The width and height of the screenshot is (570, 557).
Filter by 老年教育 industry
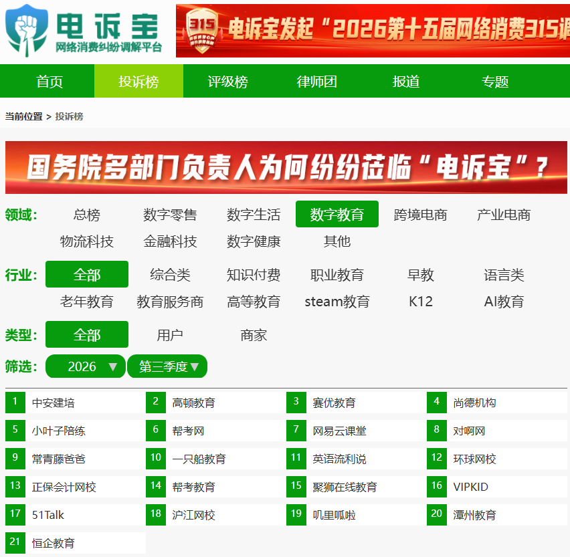(86, 301)
